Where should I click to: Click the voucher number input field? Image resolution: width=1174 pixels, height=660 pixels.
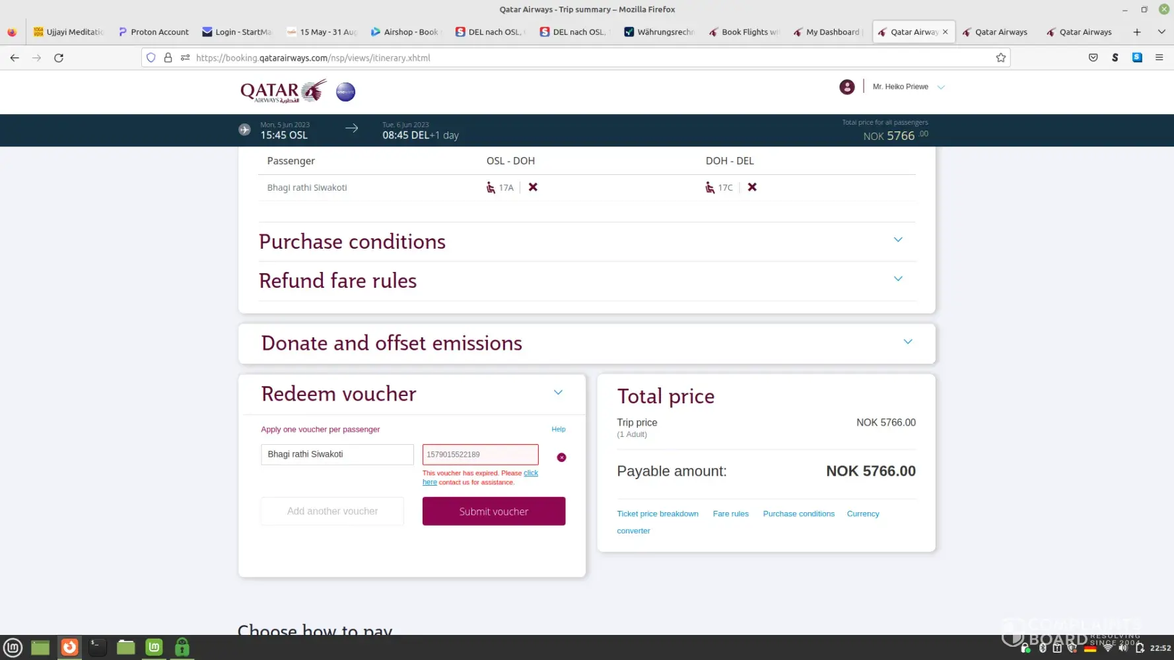pos(480,455)
